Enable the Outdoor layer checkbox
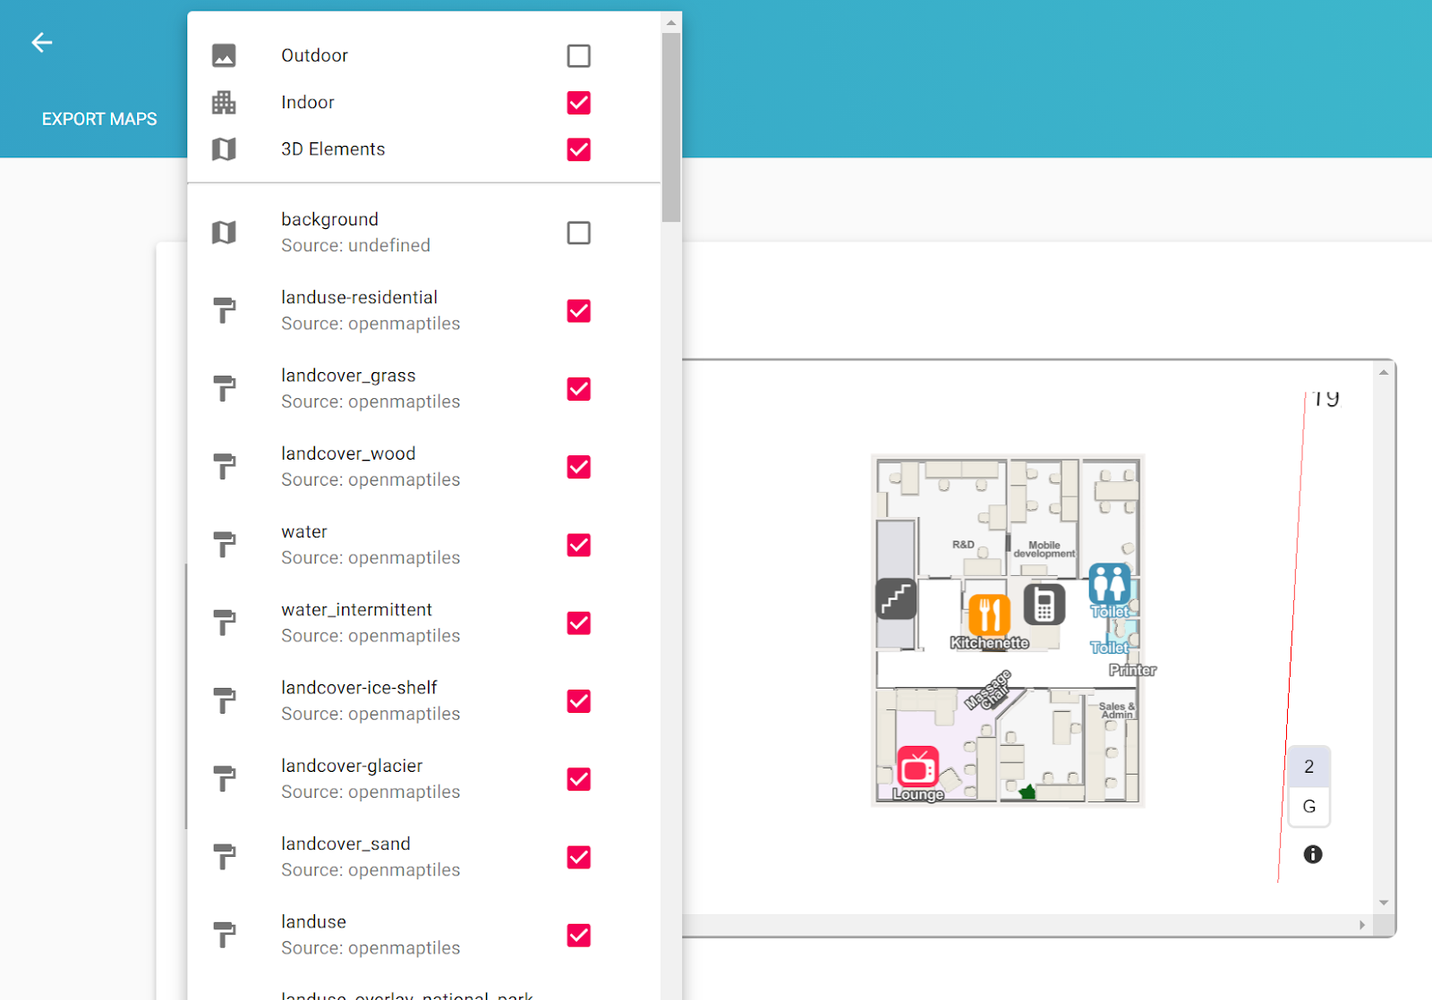Screen dimensions: 1432x1000 [x=579, y=55]
